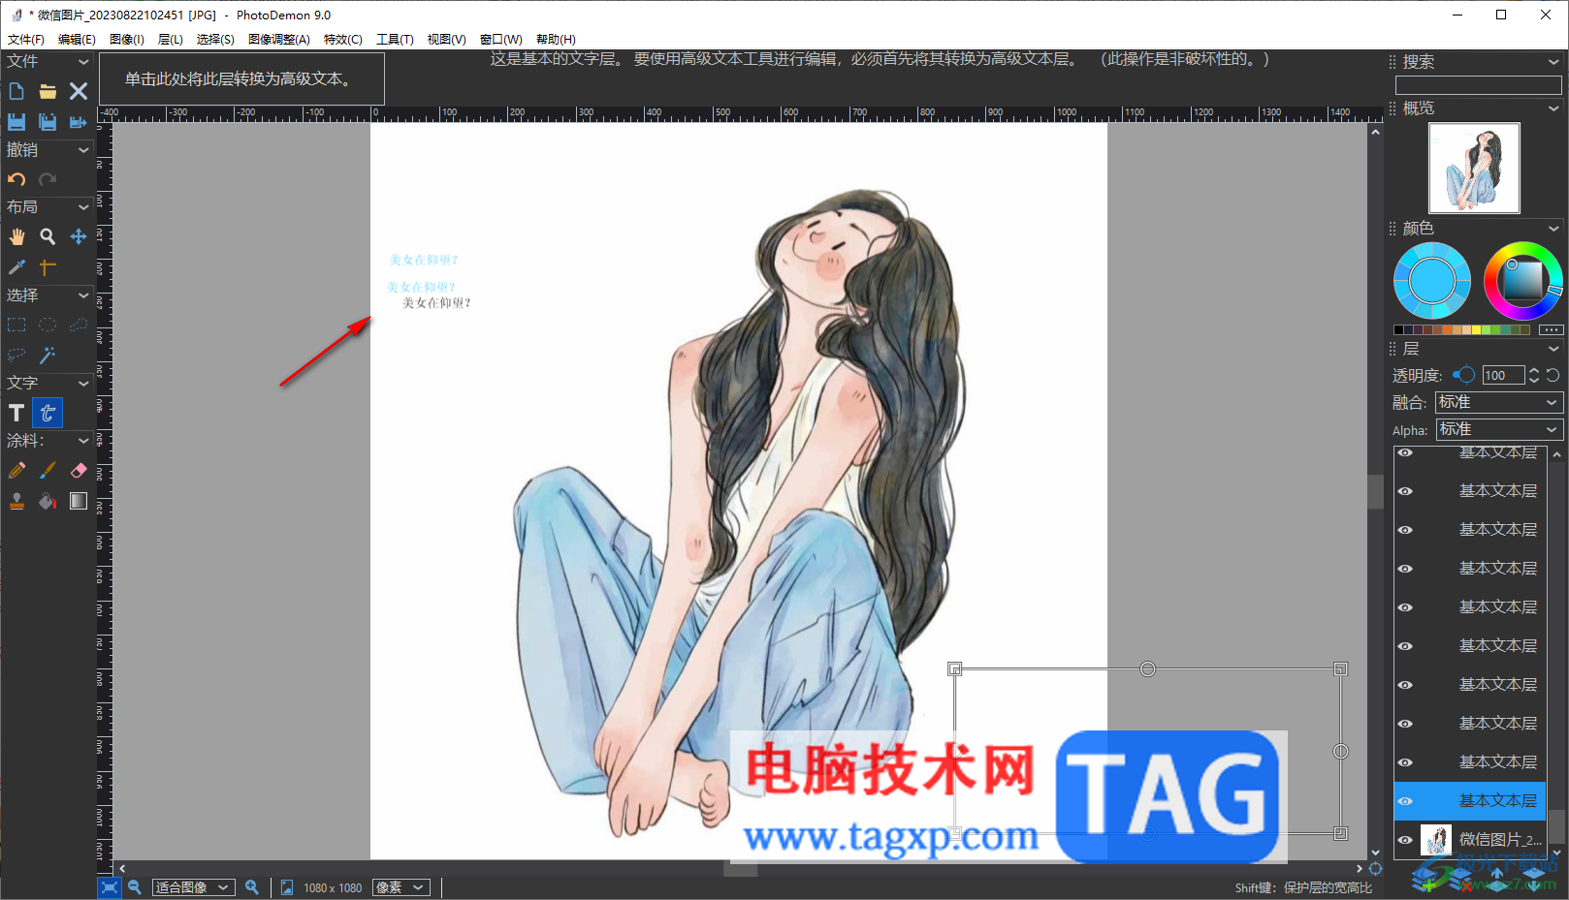Click the zoom in magnifier in the status bar

(252, 887)
